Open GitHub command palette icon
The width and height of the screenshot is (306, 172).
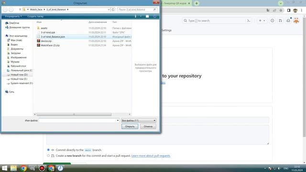(249, 21)
